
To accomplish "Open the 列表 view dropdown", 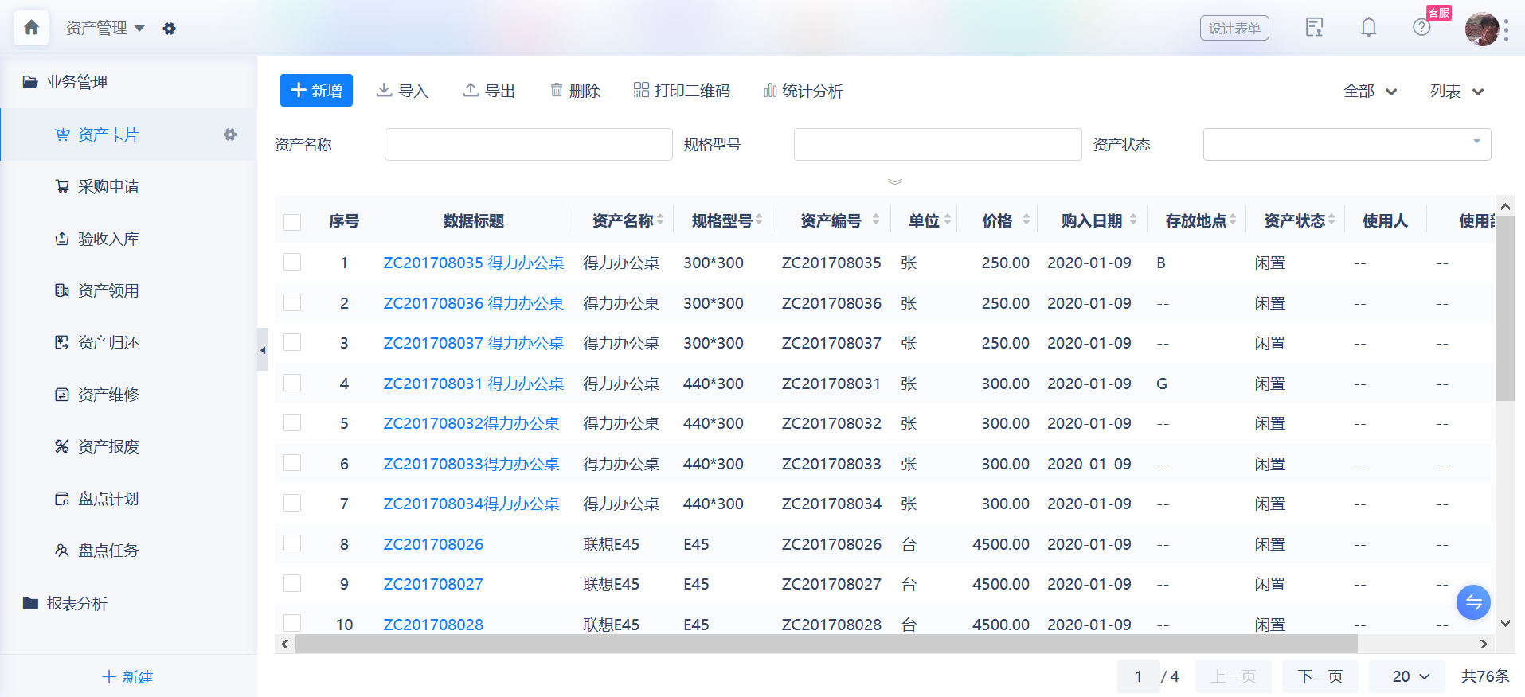I will pyautogui.click(x=1457, y=92).
